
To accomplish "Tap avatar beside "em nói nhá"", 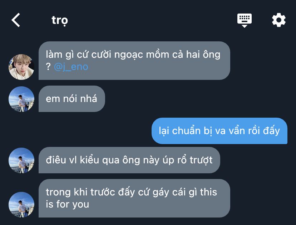I will (x=21, y=99).
